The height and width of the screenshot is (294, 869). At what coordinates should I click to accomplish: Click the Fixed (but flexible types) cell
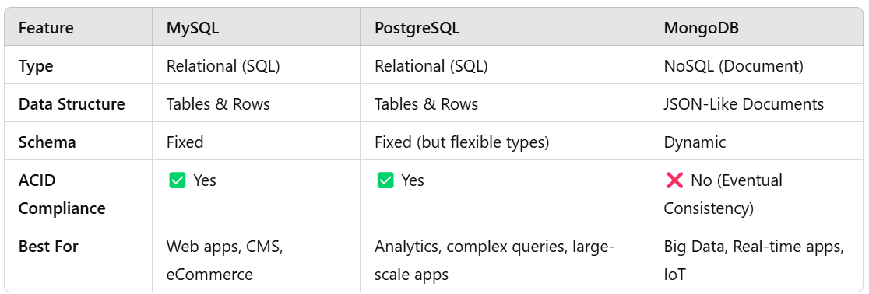[x=462, y=142]
